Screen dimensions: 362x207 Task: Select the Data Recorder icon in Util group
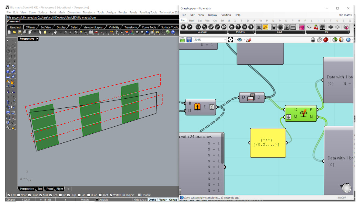click(x=322, y=28)
